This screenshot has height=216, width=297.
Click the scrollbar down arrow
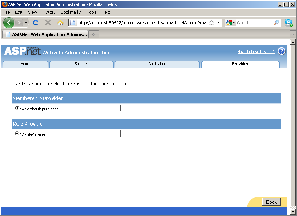click(x=293, y=212)
